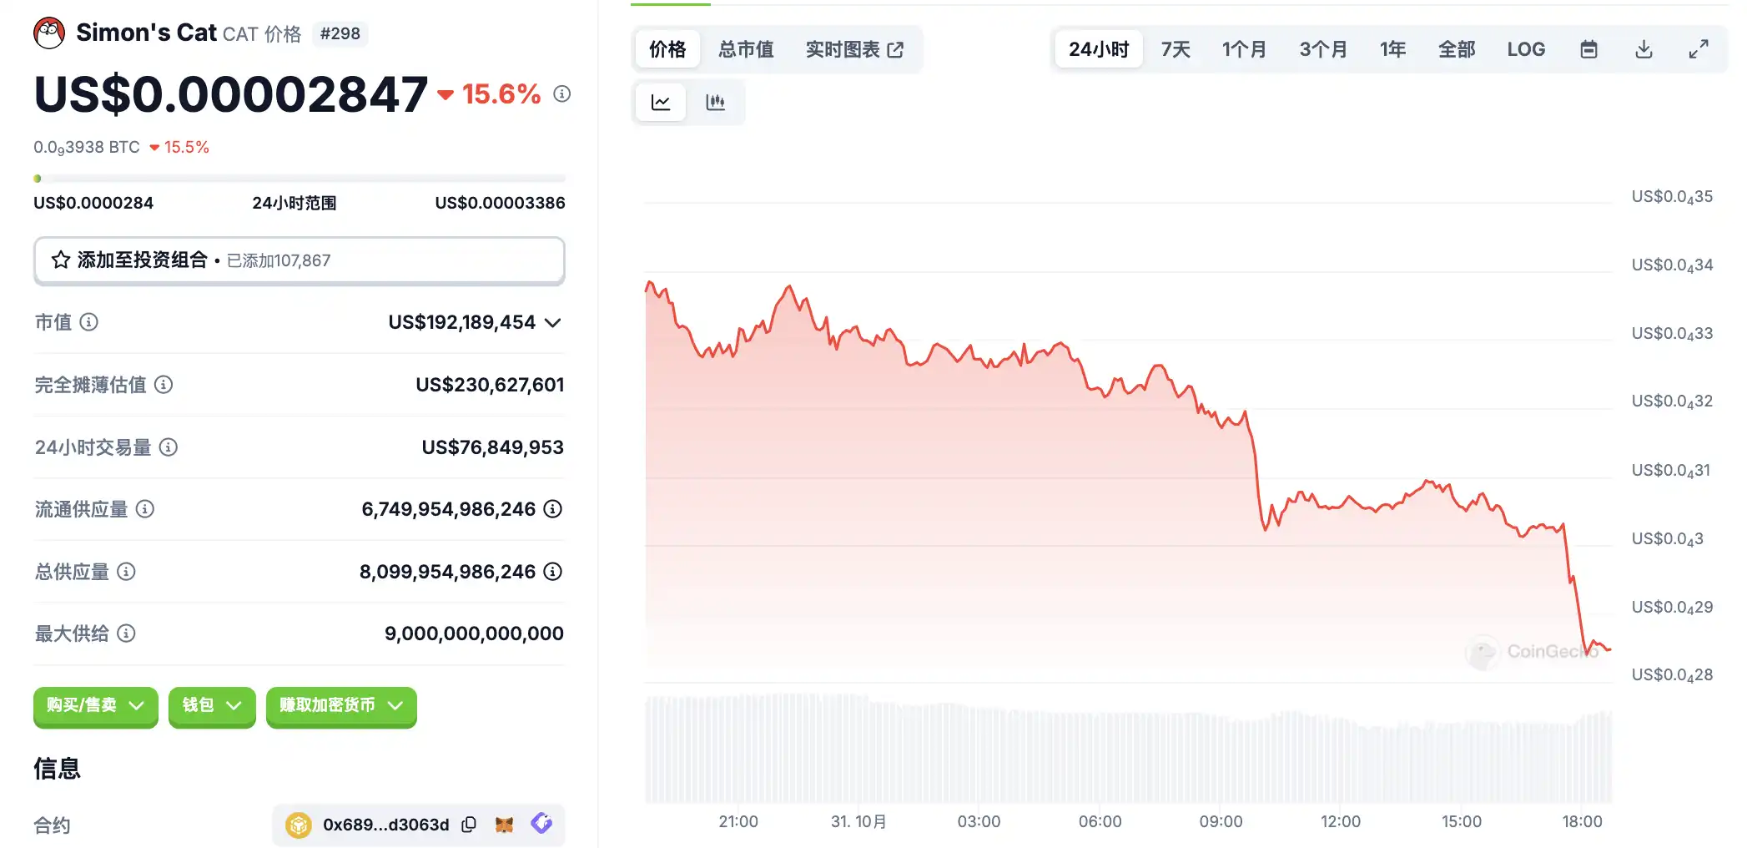Expand the market cap value chevron
Screen dimensions: 1747x848
point(552,323)
